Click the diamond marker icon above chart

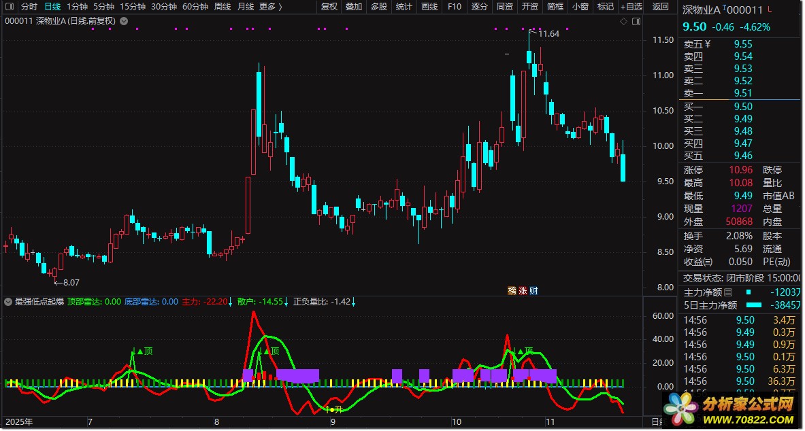[623, 22]
